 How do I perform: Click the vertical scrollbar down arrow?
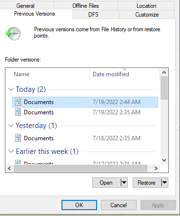pyautogui.click(x=164, y=160)
